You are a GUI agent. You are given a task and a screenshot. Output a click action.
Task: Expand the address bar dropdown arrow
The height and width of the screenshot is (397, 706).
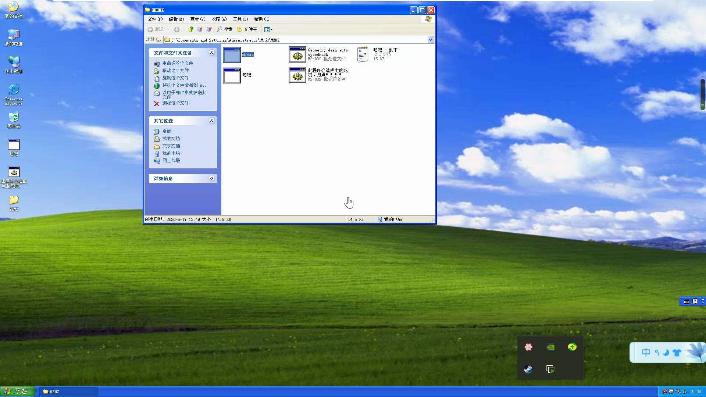[x=430, y=40]
